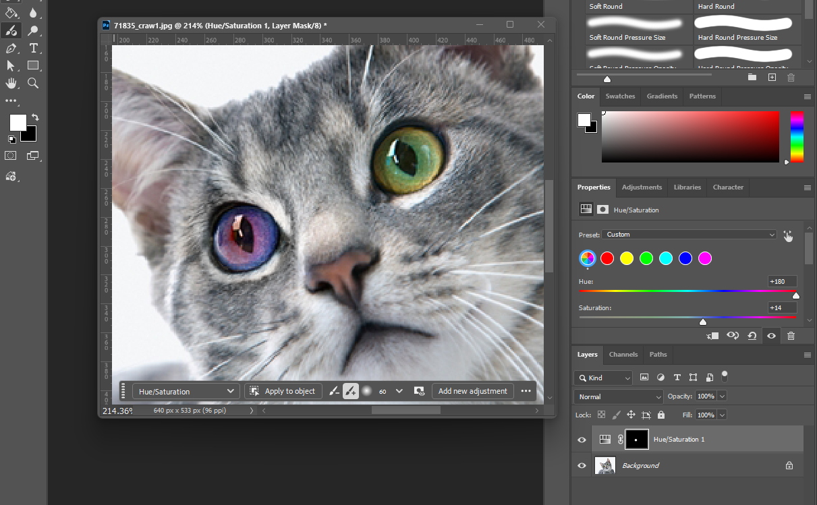Viewport: 817px width, 505px height.
Task: Select the Blues color range swatch
Action: 685,258
